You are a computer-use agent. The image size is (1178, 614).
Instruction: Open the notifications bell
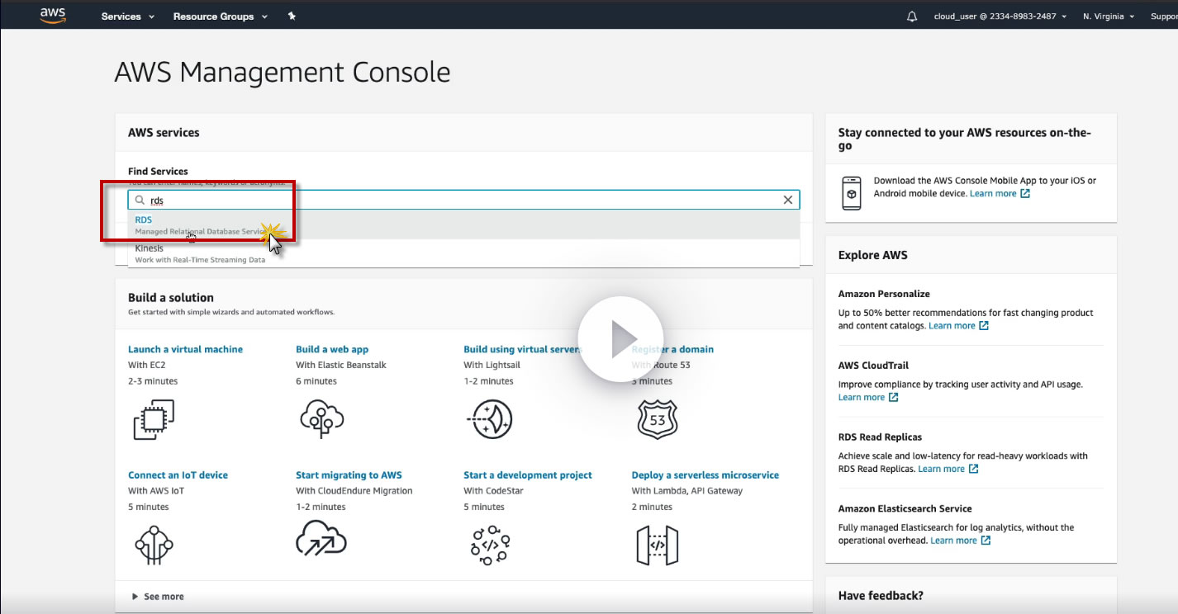(x=912, y=17)
